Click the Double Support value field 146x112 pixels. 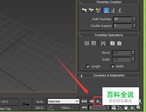pos(122,26)
